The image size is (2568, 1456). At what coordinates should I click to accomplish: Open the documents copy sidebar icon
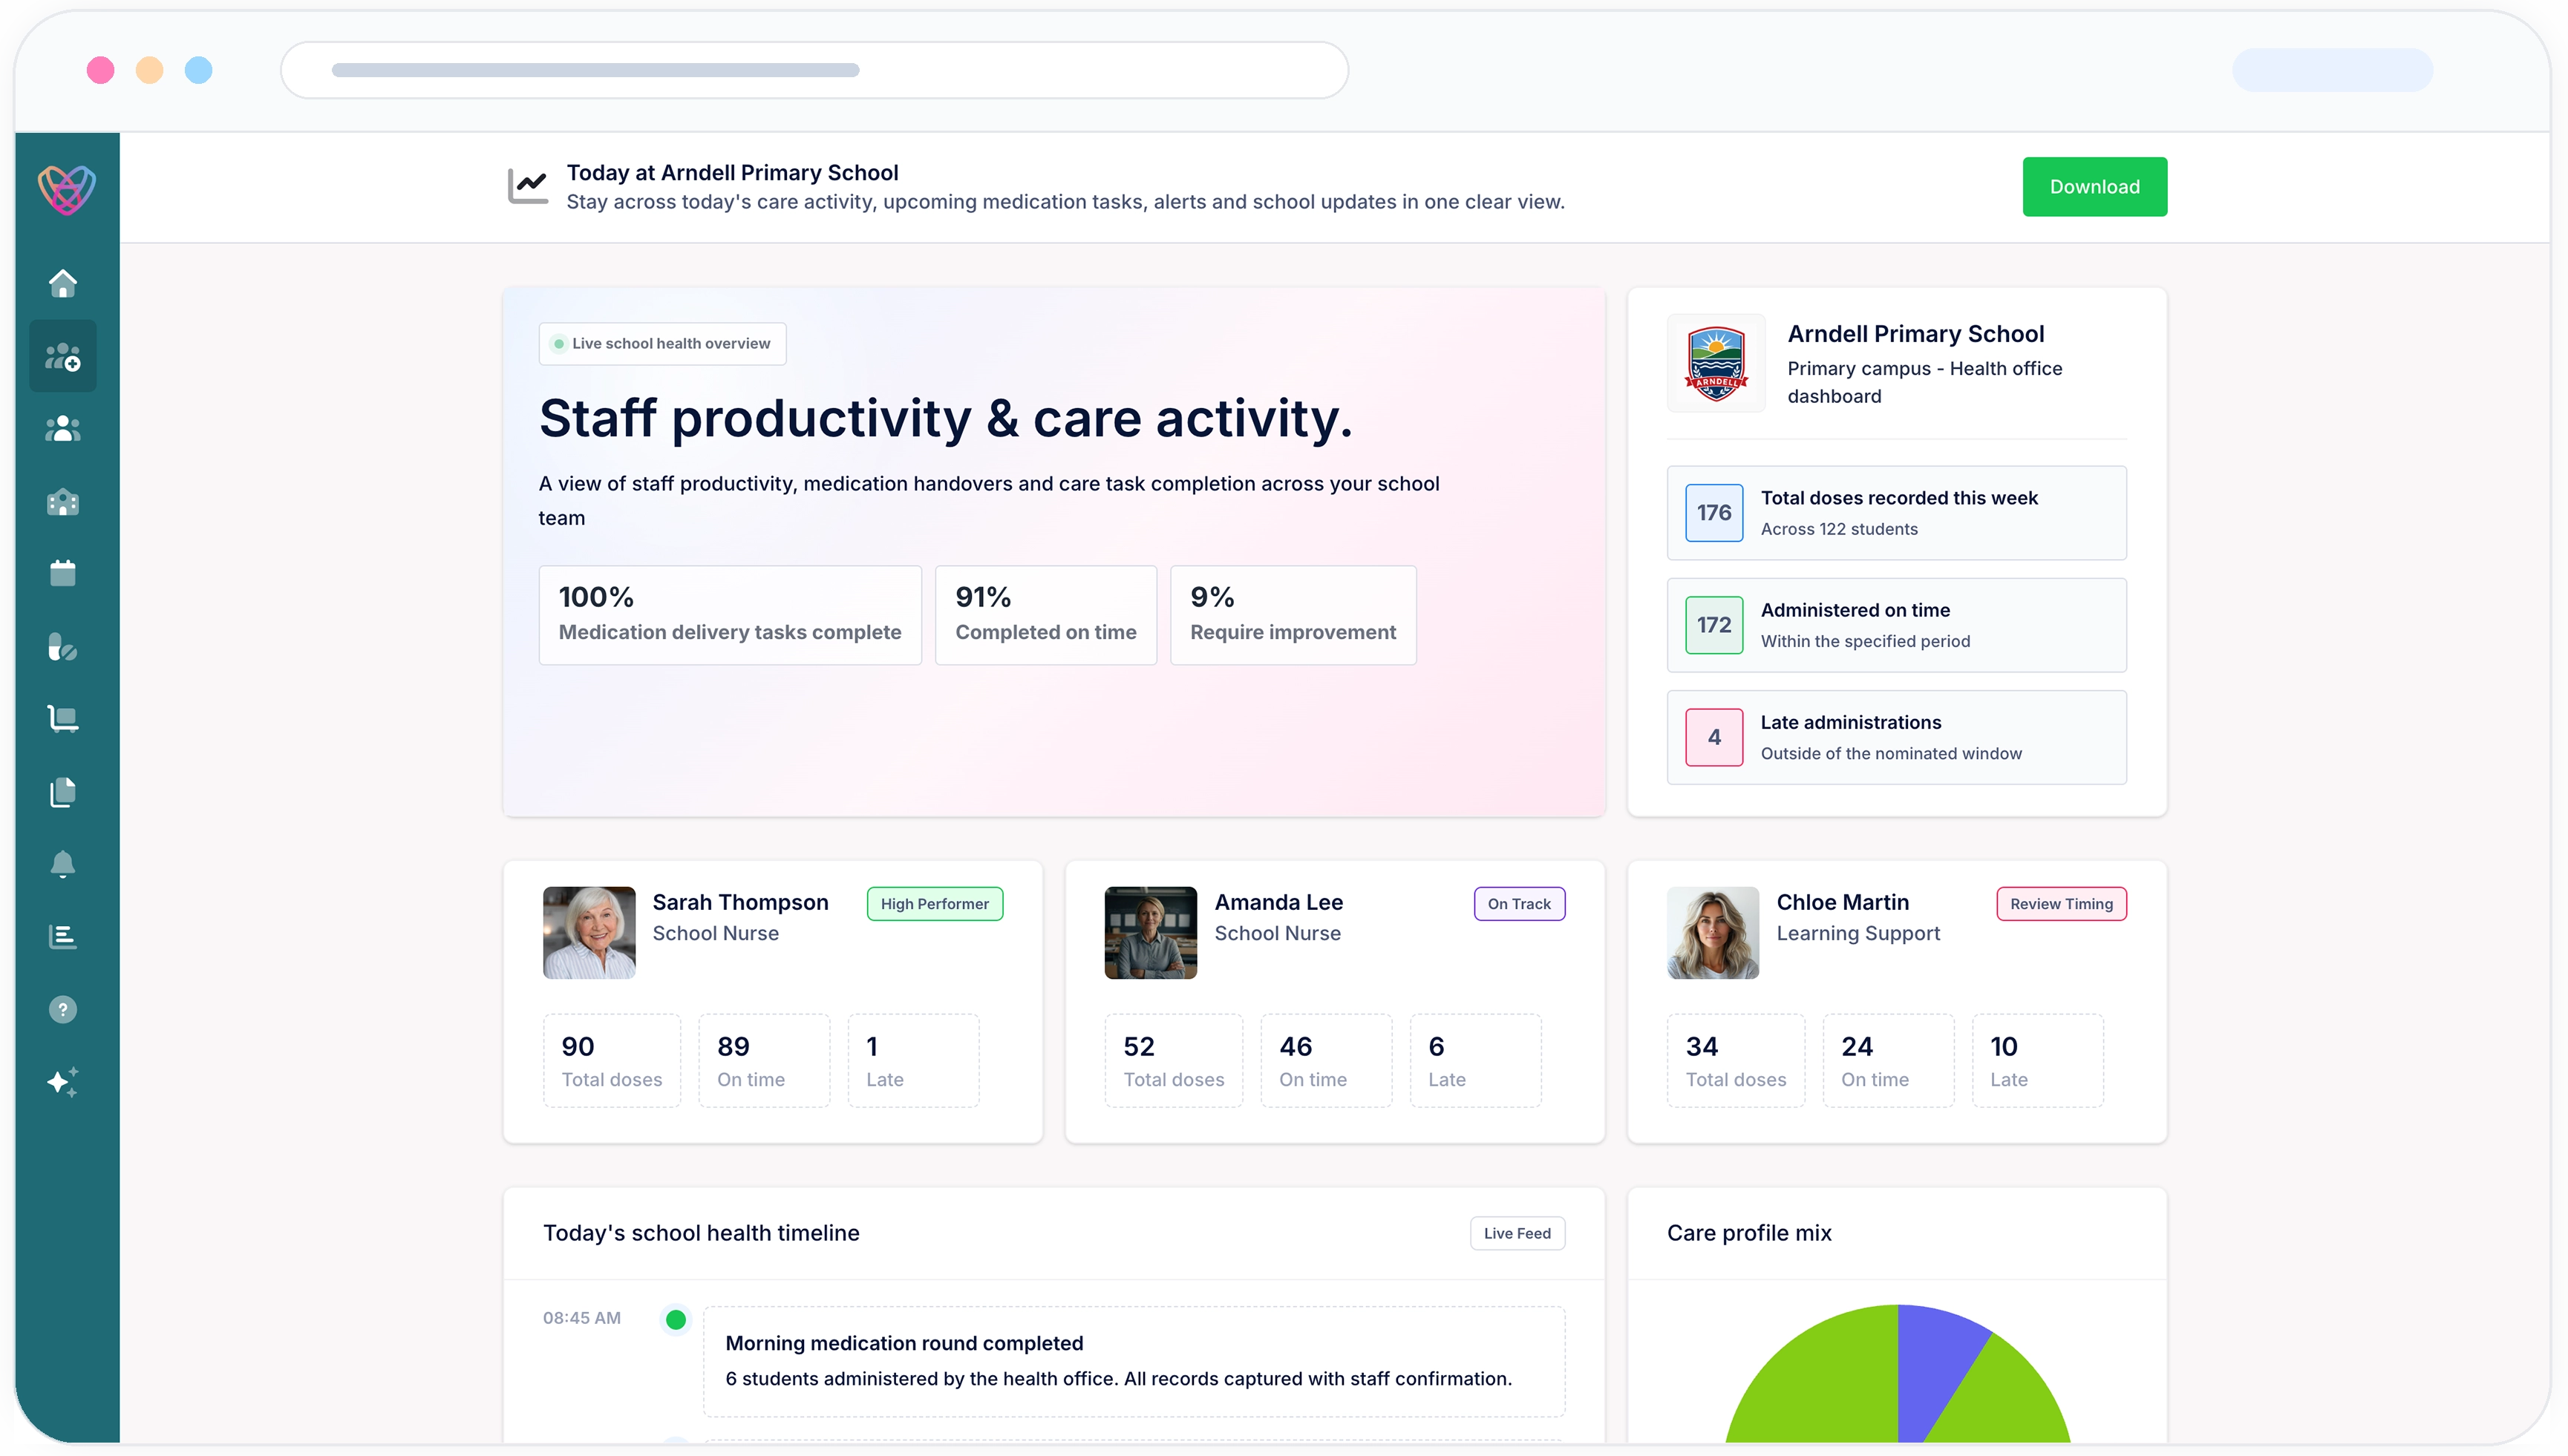coord(63,792)
